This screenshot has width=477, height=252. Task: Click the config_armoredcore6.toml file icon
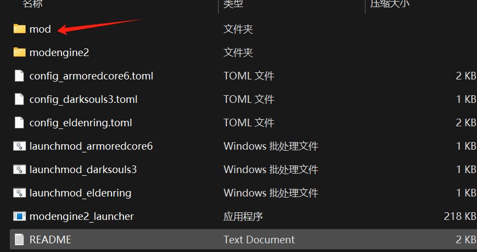20,76
